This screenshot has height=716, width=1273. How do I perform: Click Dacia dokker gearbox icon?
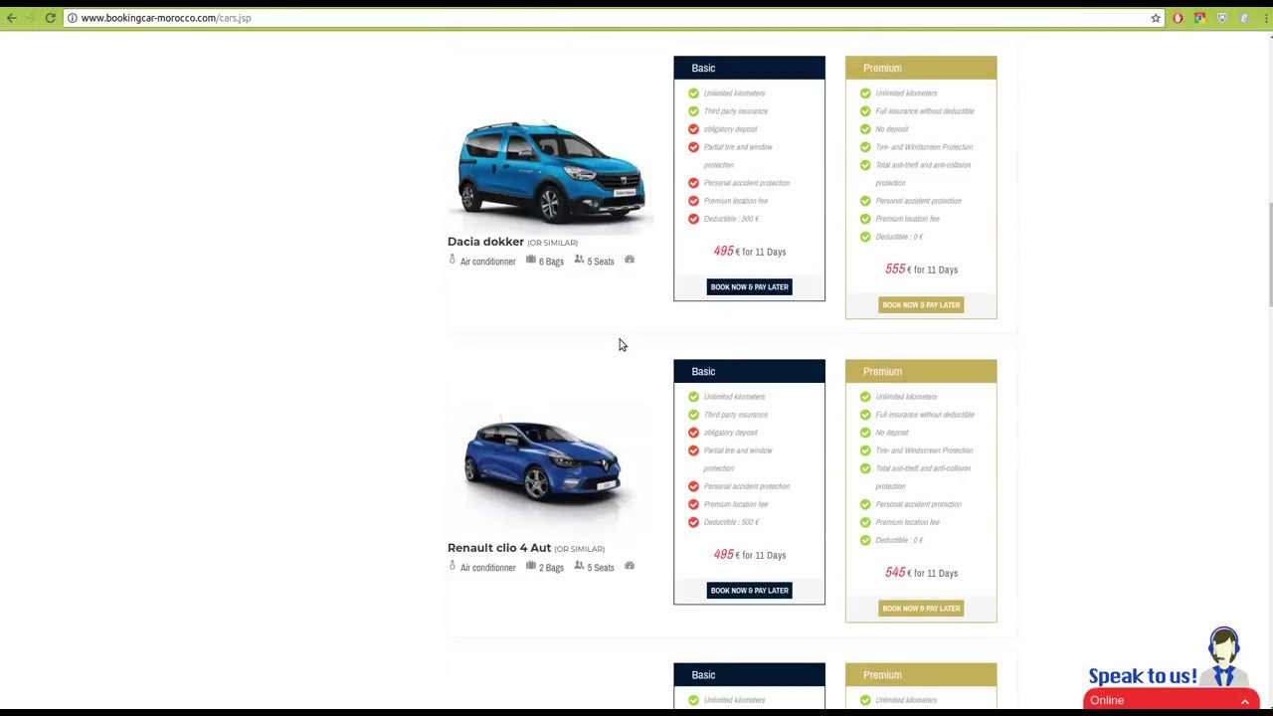click(x=630, y=260)
